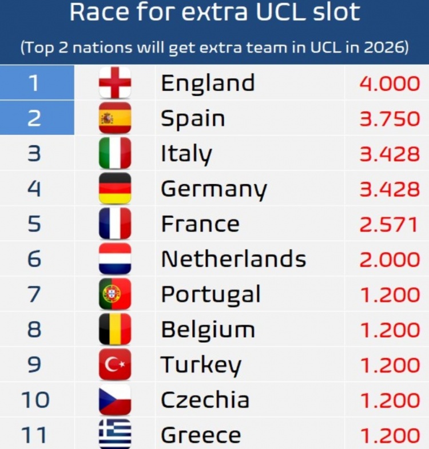This screenshot has width=429, height=449.
Task: Select the Czechia flag icon
Action: coord(115,400)
